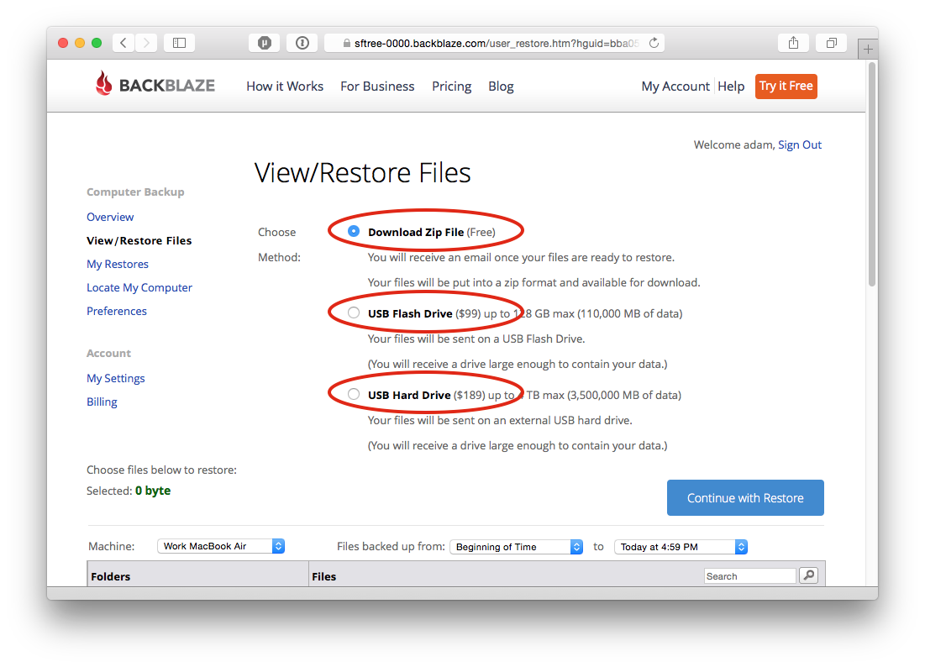The height and width of the screenshot is (667, 925).
Task: Click the address bar URL field
Action: (x=494, y=43)
